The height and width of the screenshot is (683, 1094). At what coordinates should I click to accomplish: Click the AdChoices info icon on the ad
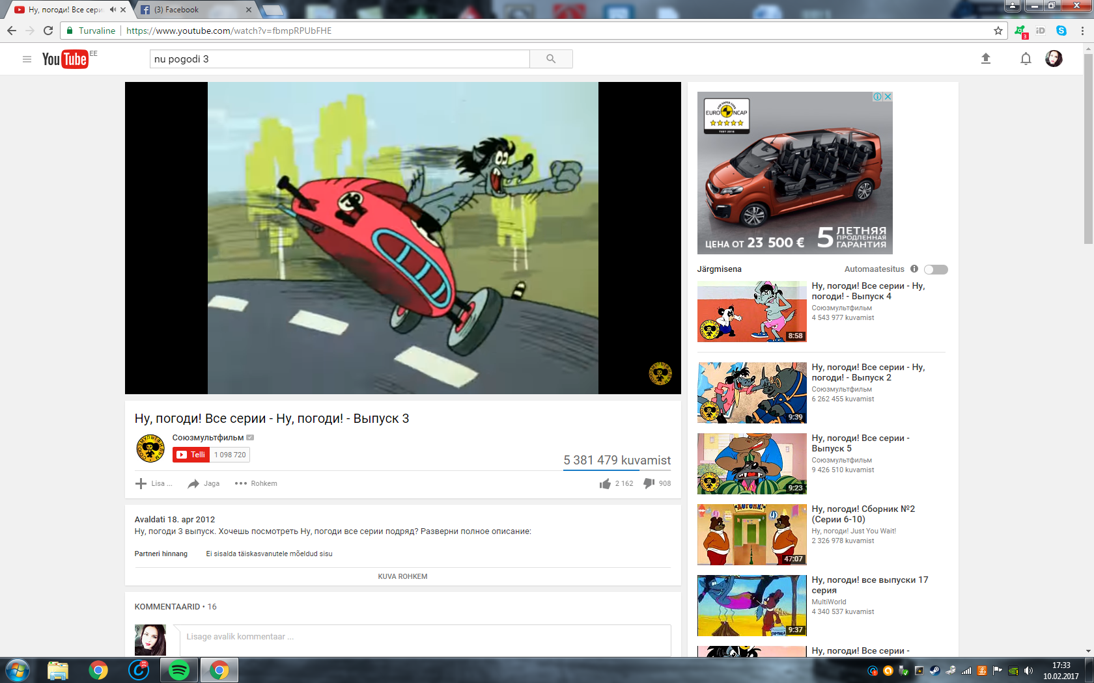tap(878, 96)
